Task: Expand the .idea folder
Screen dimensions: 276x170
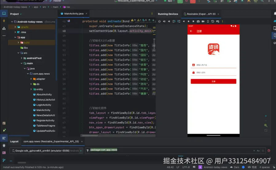Action: 15,32
